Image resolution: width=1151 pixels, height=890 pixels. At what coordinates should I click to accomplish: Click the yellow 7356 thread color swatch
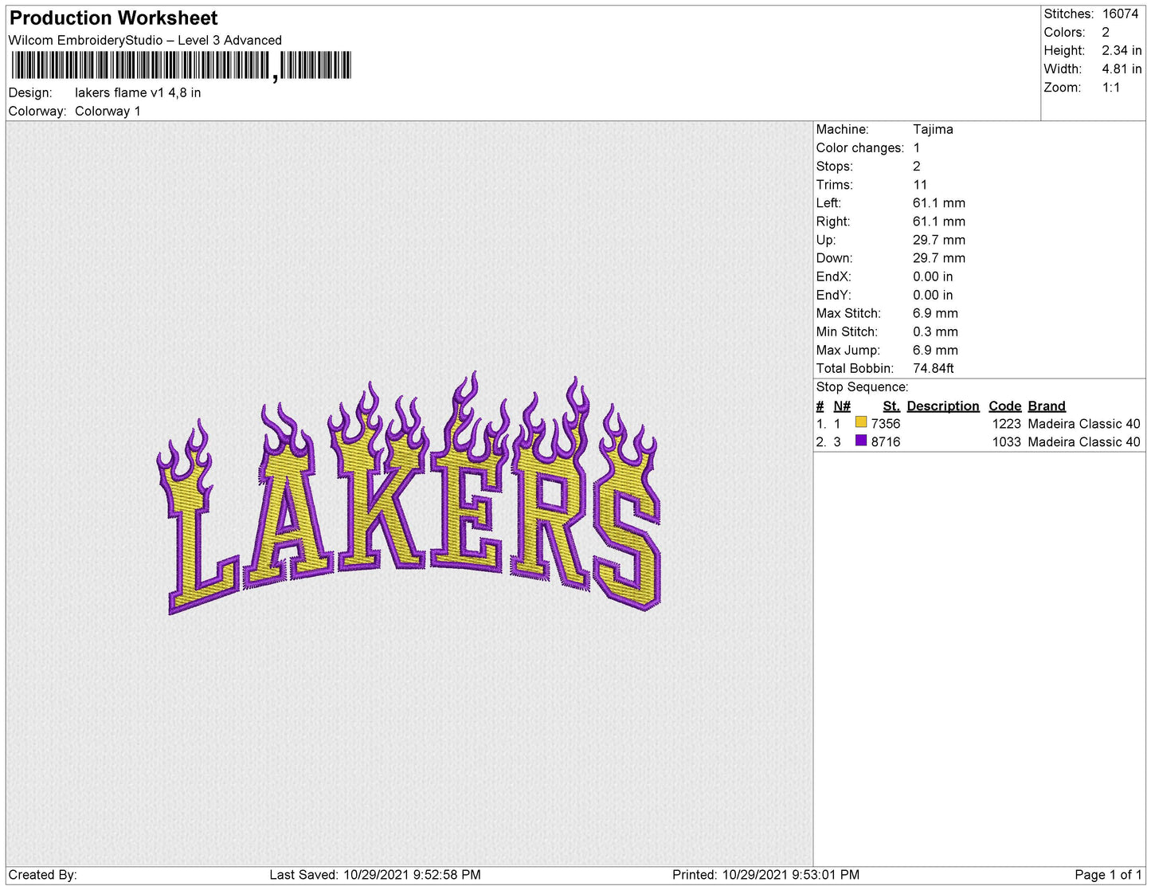[860, 422]
